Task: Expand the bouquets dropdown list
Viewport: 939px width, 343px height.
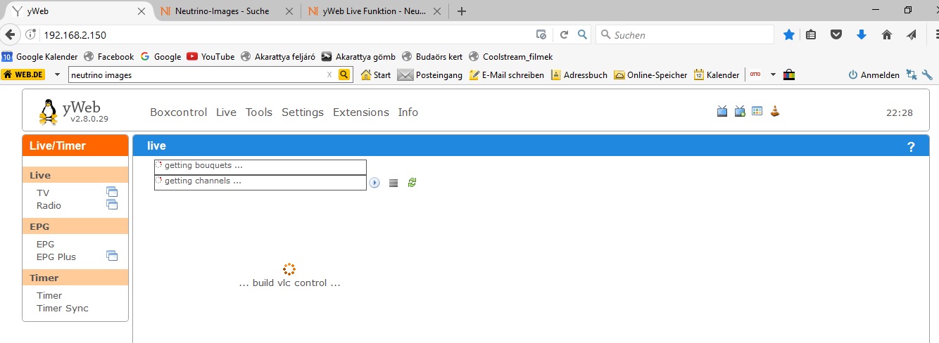Action: [260, 167]
